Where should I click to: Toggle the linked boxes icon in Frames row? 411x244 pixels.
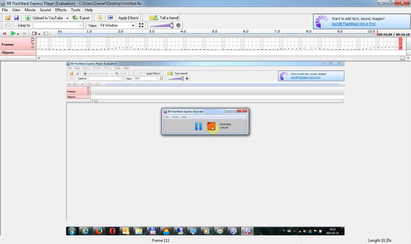33,44
